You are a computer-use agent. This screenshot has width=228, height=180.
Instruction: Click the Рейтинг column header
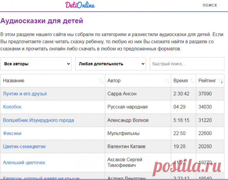210,81
